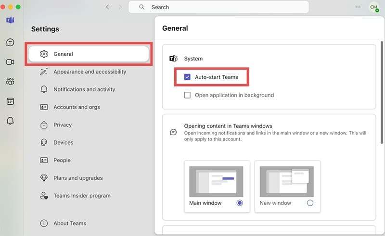Click the Privacy lock icon
This screenshot has width=385, height=236.
point(44,125)
